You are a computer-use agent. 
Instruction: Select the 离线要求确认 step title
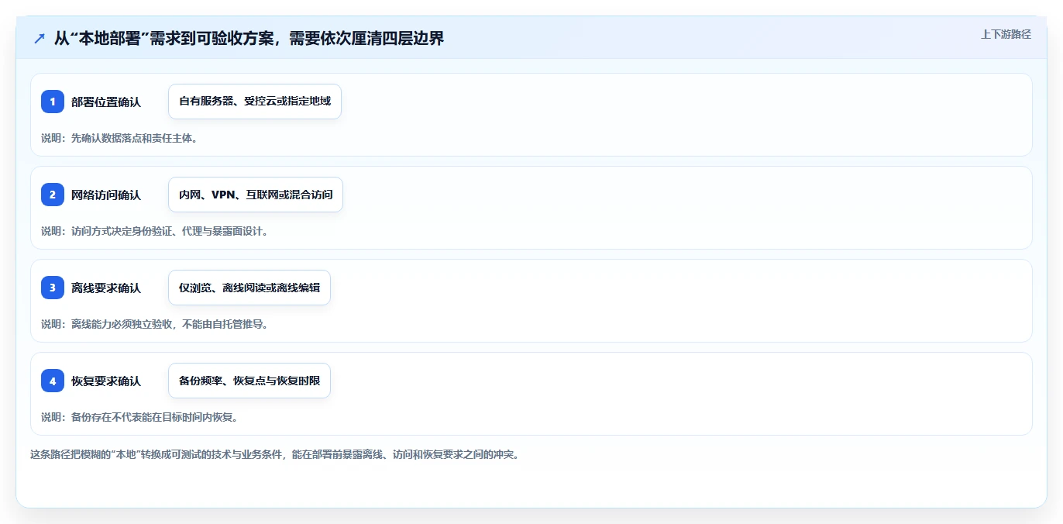[106, 288]
